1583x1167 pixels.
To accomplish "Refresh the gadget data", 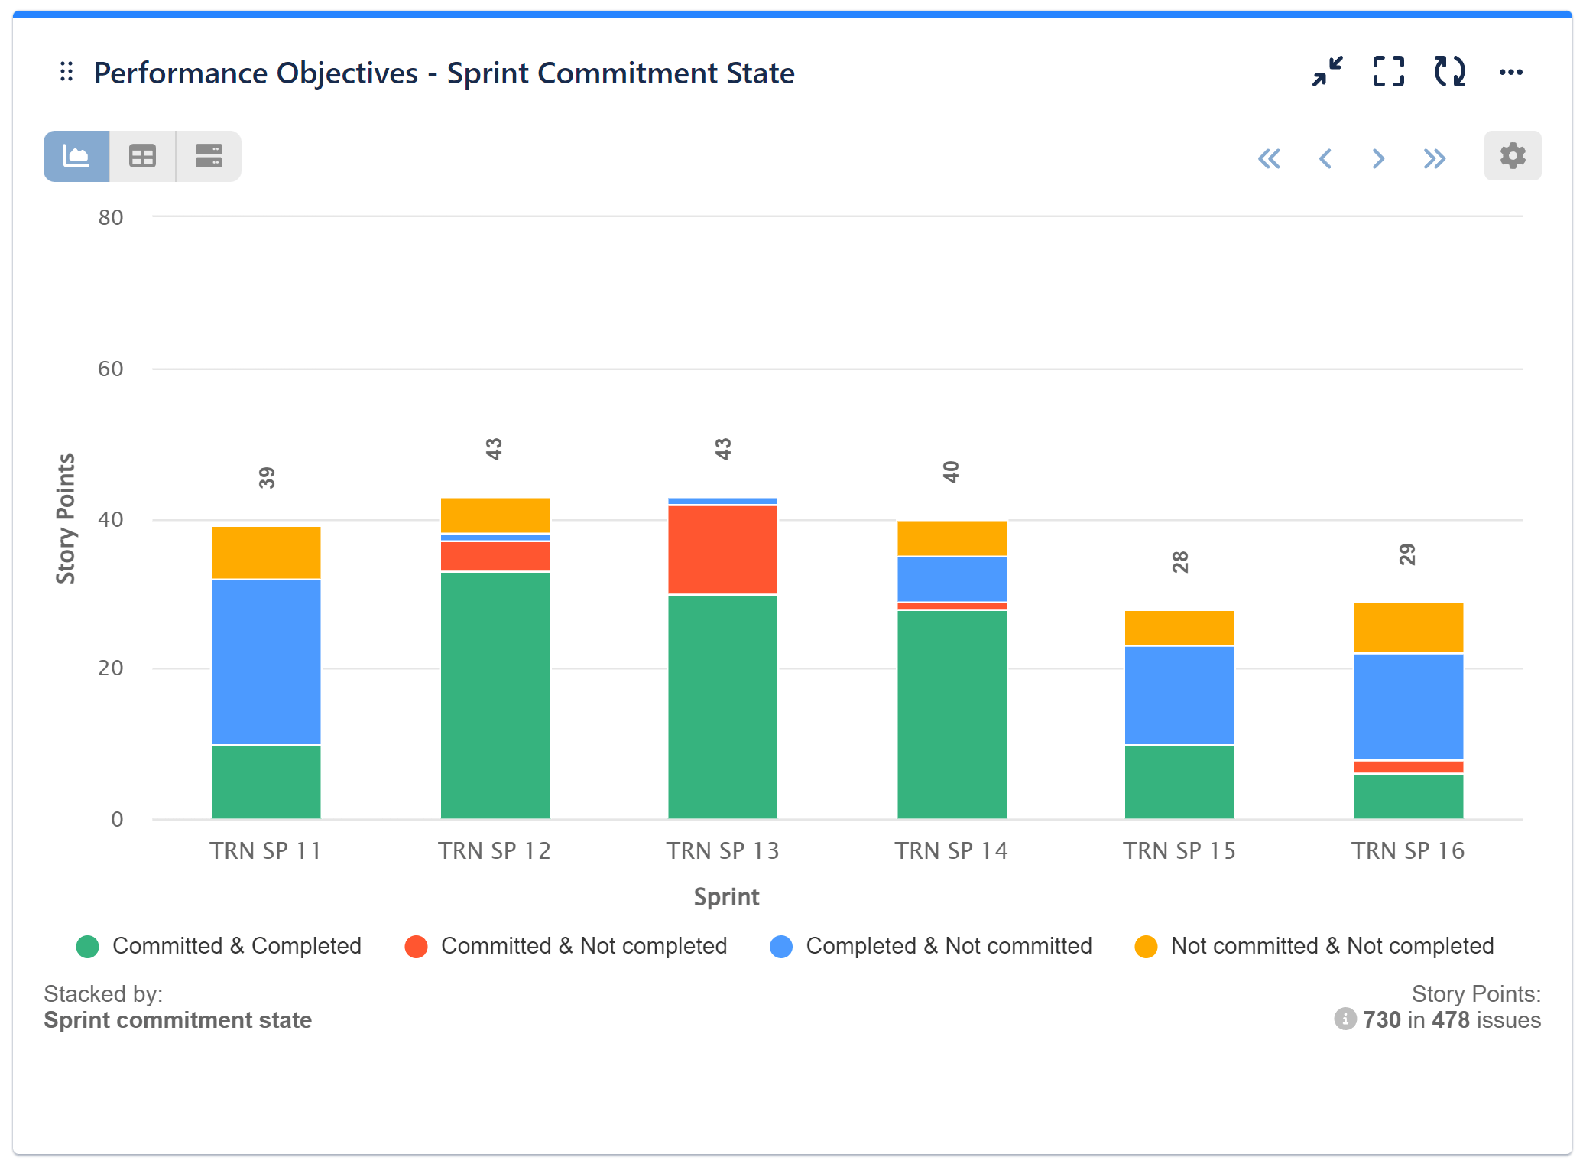I will tap(1450, 72).
